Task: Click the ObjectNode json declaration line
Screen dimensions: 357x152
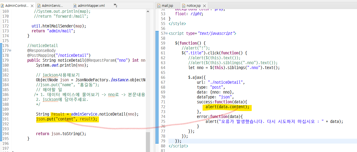Action: coord(91,80)
